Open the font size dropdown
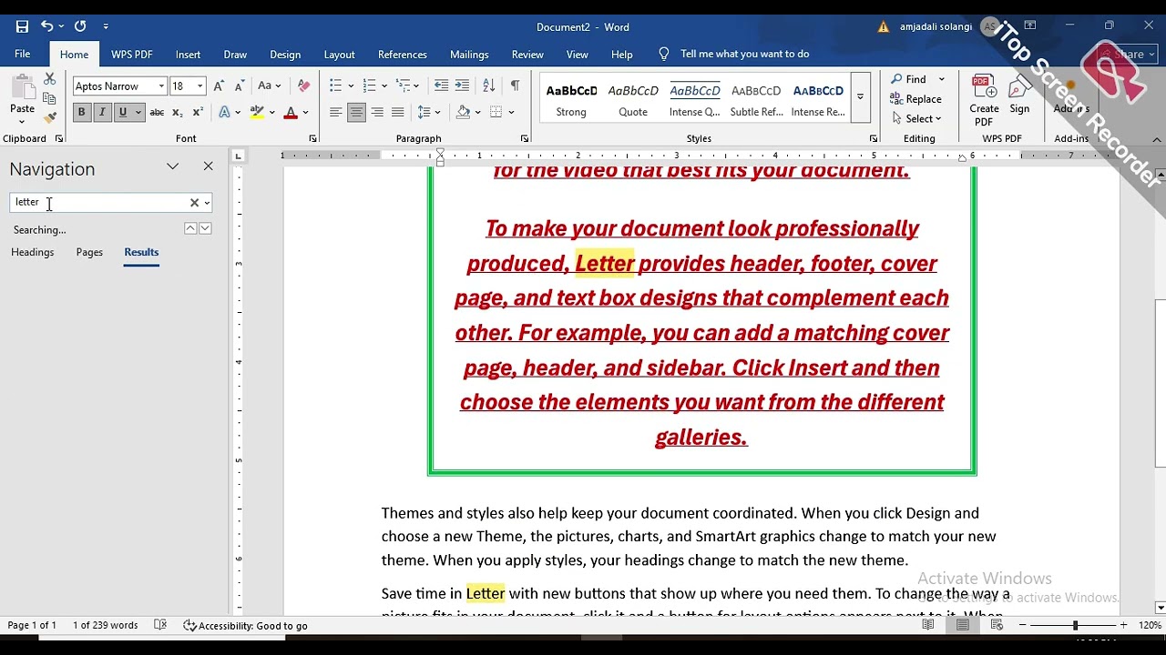 point(199,86)
